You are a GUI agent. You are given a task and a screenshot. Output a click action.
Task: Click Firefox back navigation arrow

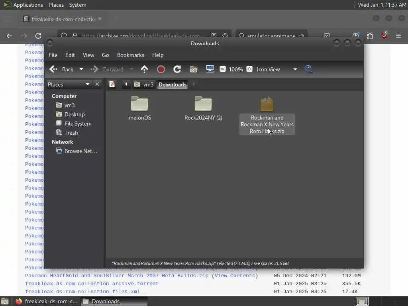(x=10, y=36)
